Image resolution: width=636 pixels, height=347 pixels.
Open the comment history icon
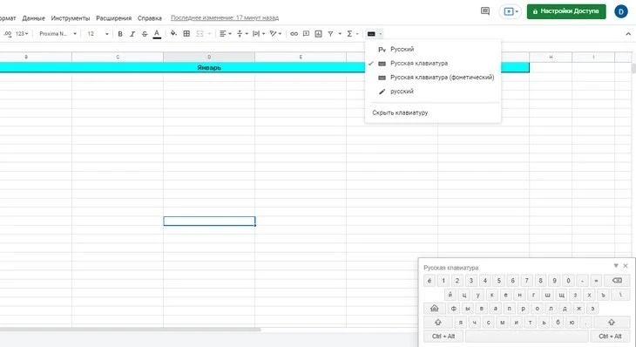point(485,11)
